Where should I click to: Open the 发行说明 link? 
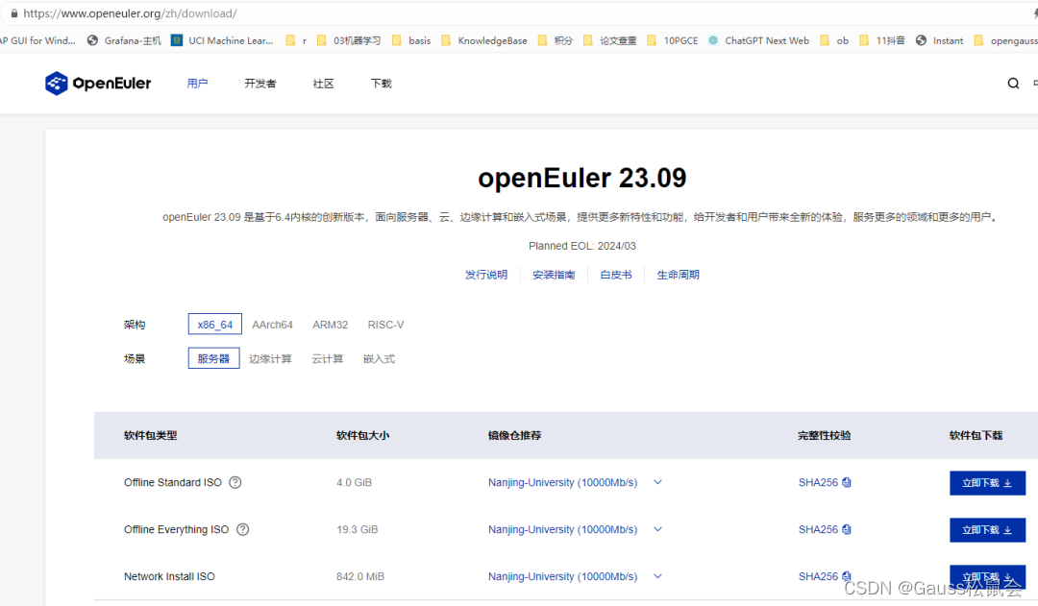point(486,275)
